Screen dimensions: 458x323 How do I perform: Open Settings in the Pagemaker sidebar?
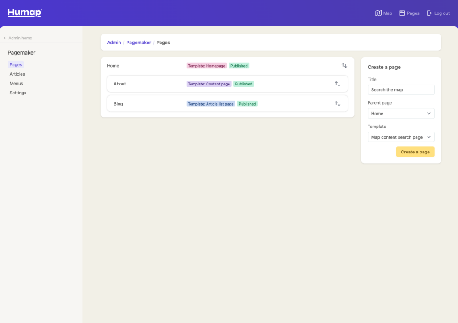[x=18, y=93]
